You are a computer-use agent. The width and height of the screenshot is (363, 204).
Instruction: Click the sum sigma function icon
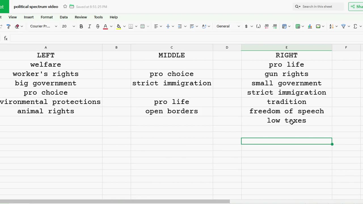[355, 26]
